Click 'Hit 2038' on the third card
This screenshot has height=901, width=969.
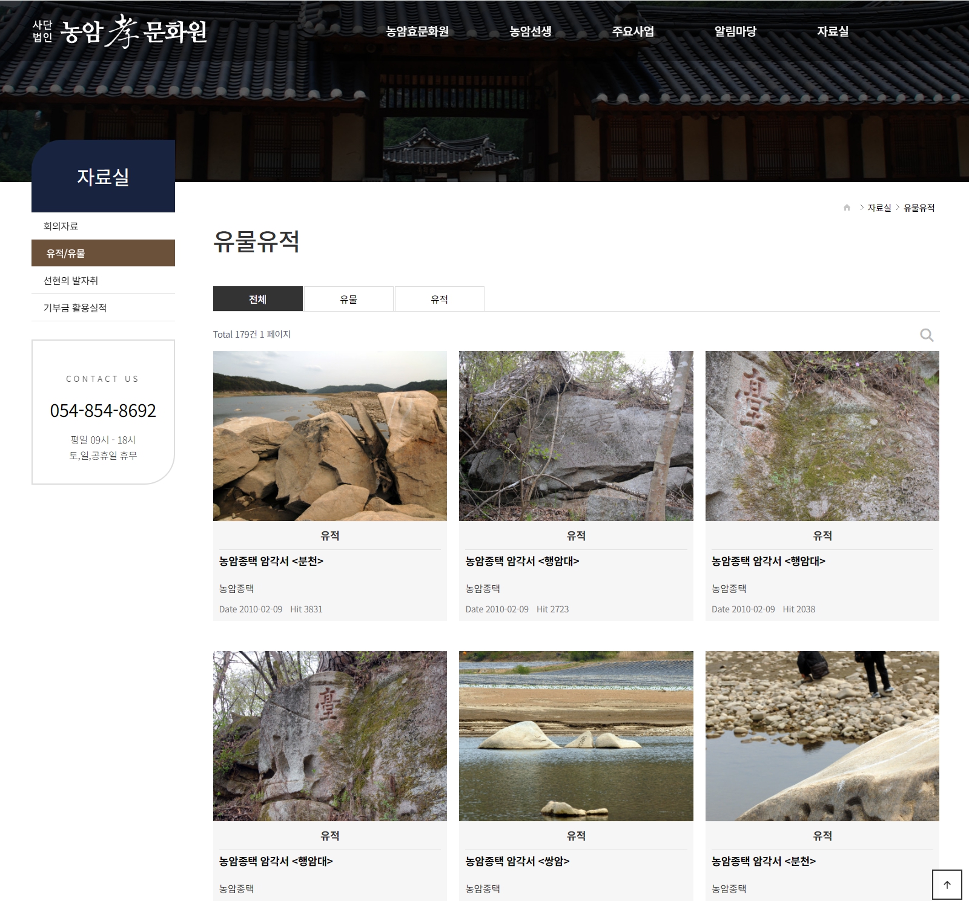pos(799,609)
